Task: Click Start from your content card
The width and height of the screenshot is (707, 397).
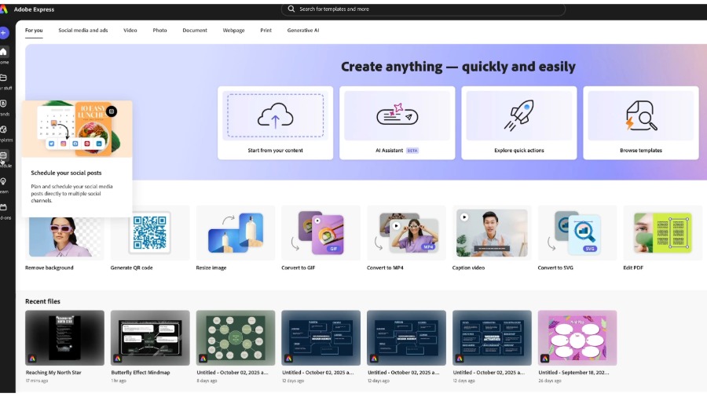Action: [275, 123]
